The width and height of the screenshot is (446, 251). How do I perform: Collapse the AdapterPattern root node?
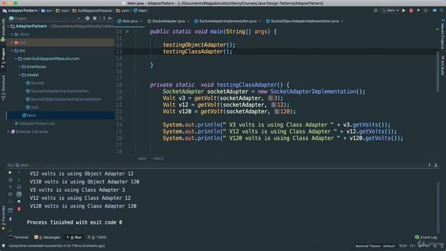coord(8,26)
